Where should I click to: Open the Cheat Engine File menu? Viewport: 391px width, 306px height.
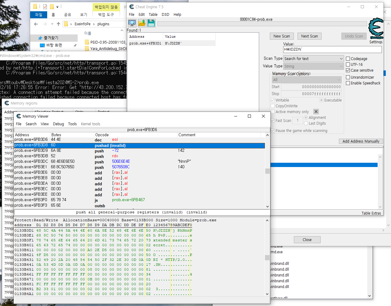coord(132,14)
